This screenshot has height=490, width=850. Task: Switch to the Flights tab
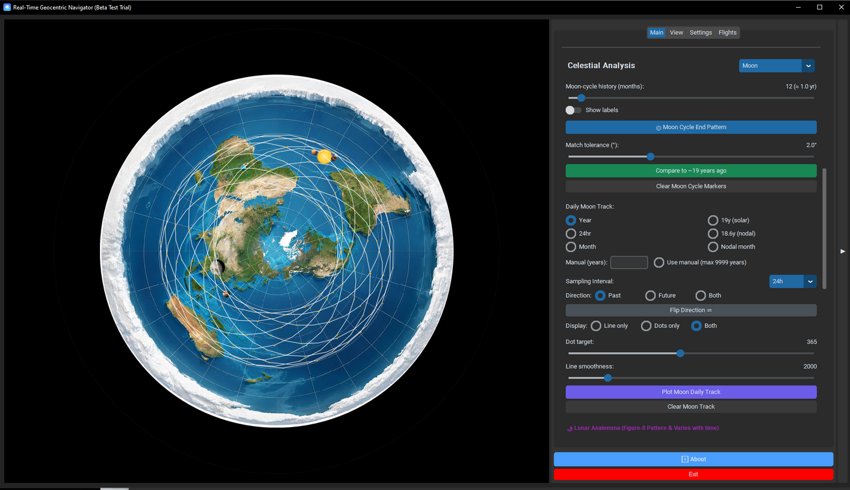(728, 32)
